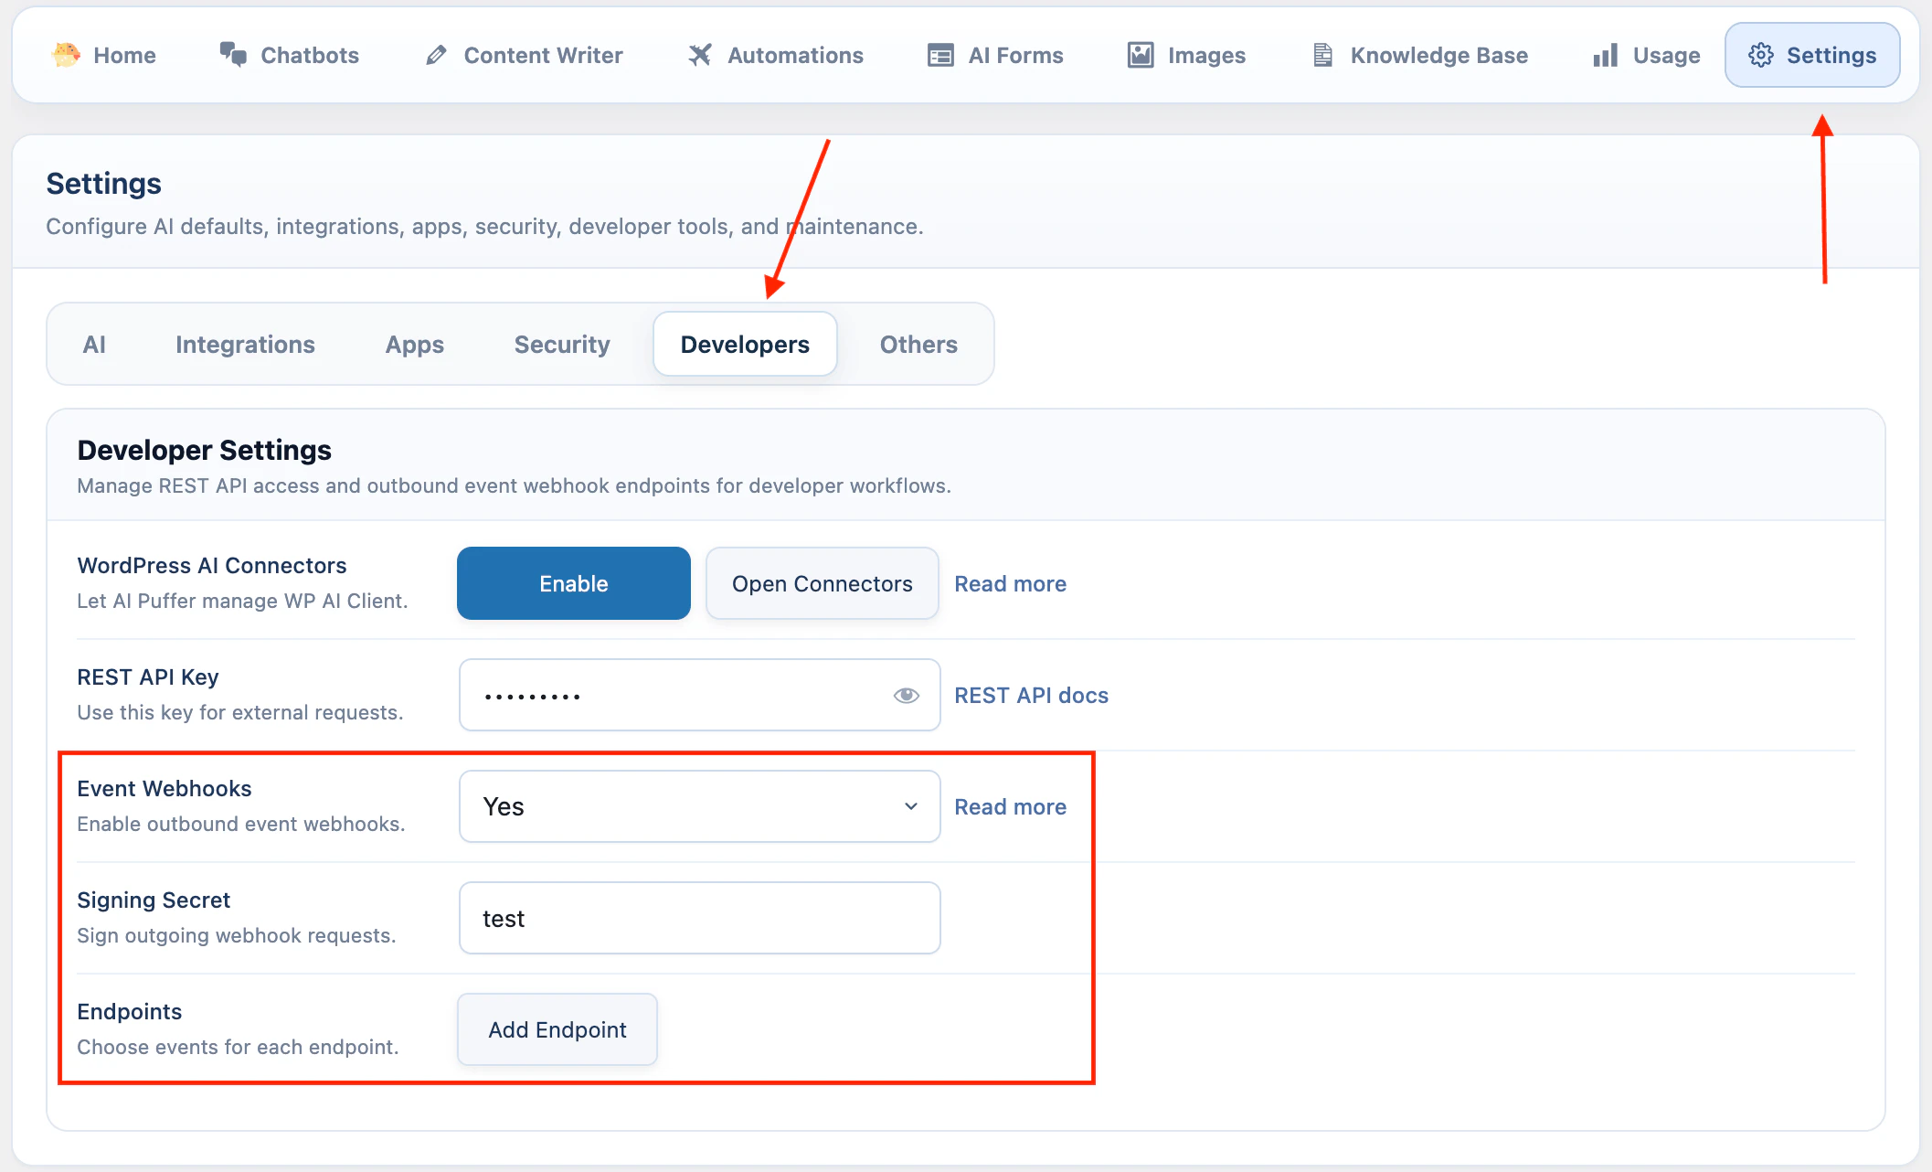Viewport: 1932px width, 1172px height.
Task: Open the Security tab
Action: tap(562, 345)
